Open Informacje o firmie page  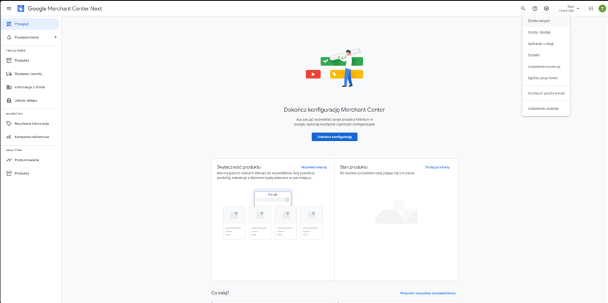(x=30, y=87)
